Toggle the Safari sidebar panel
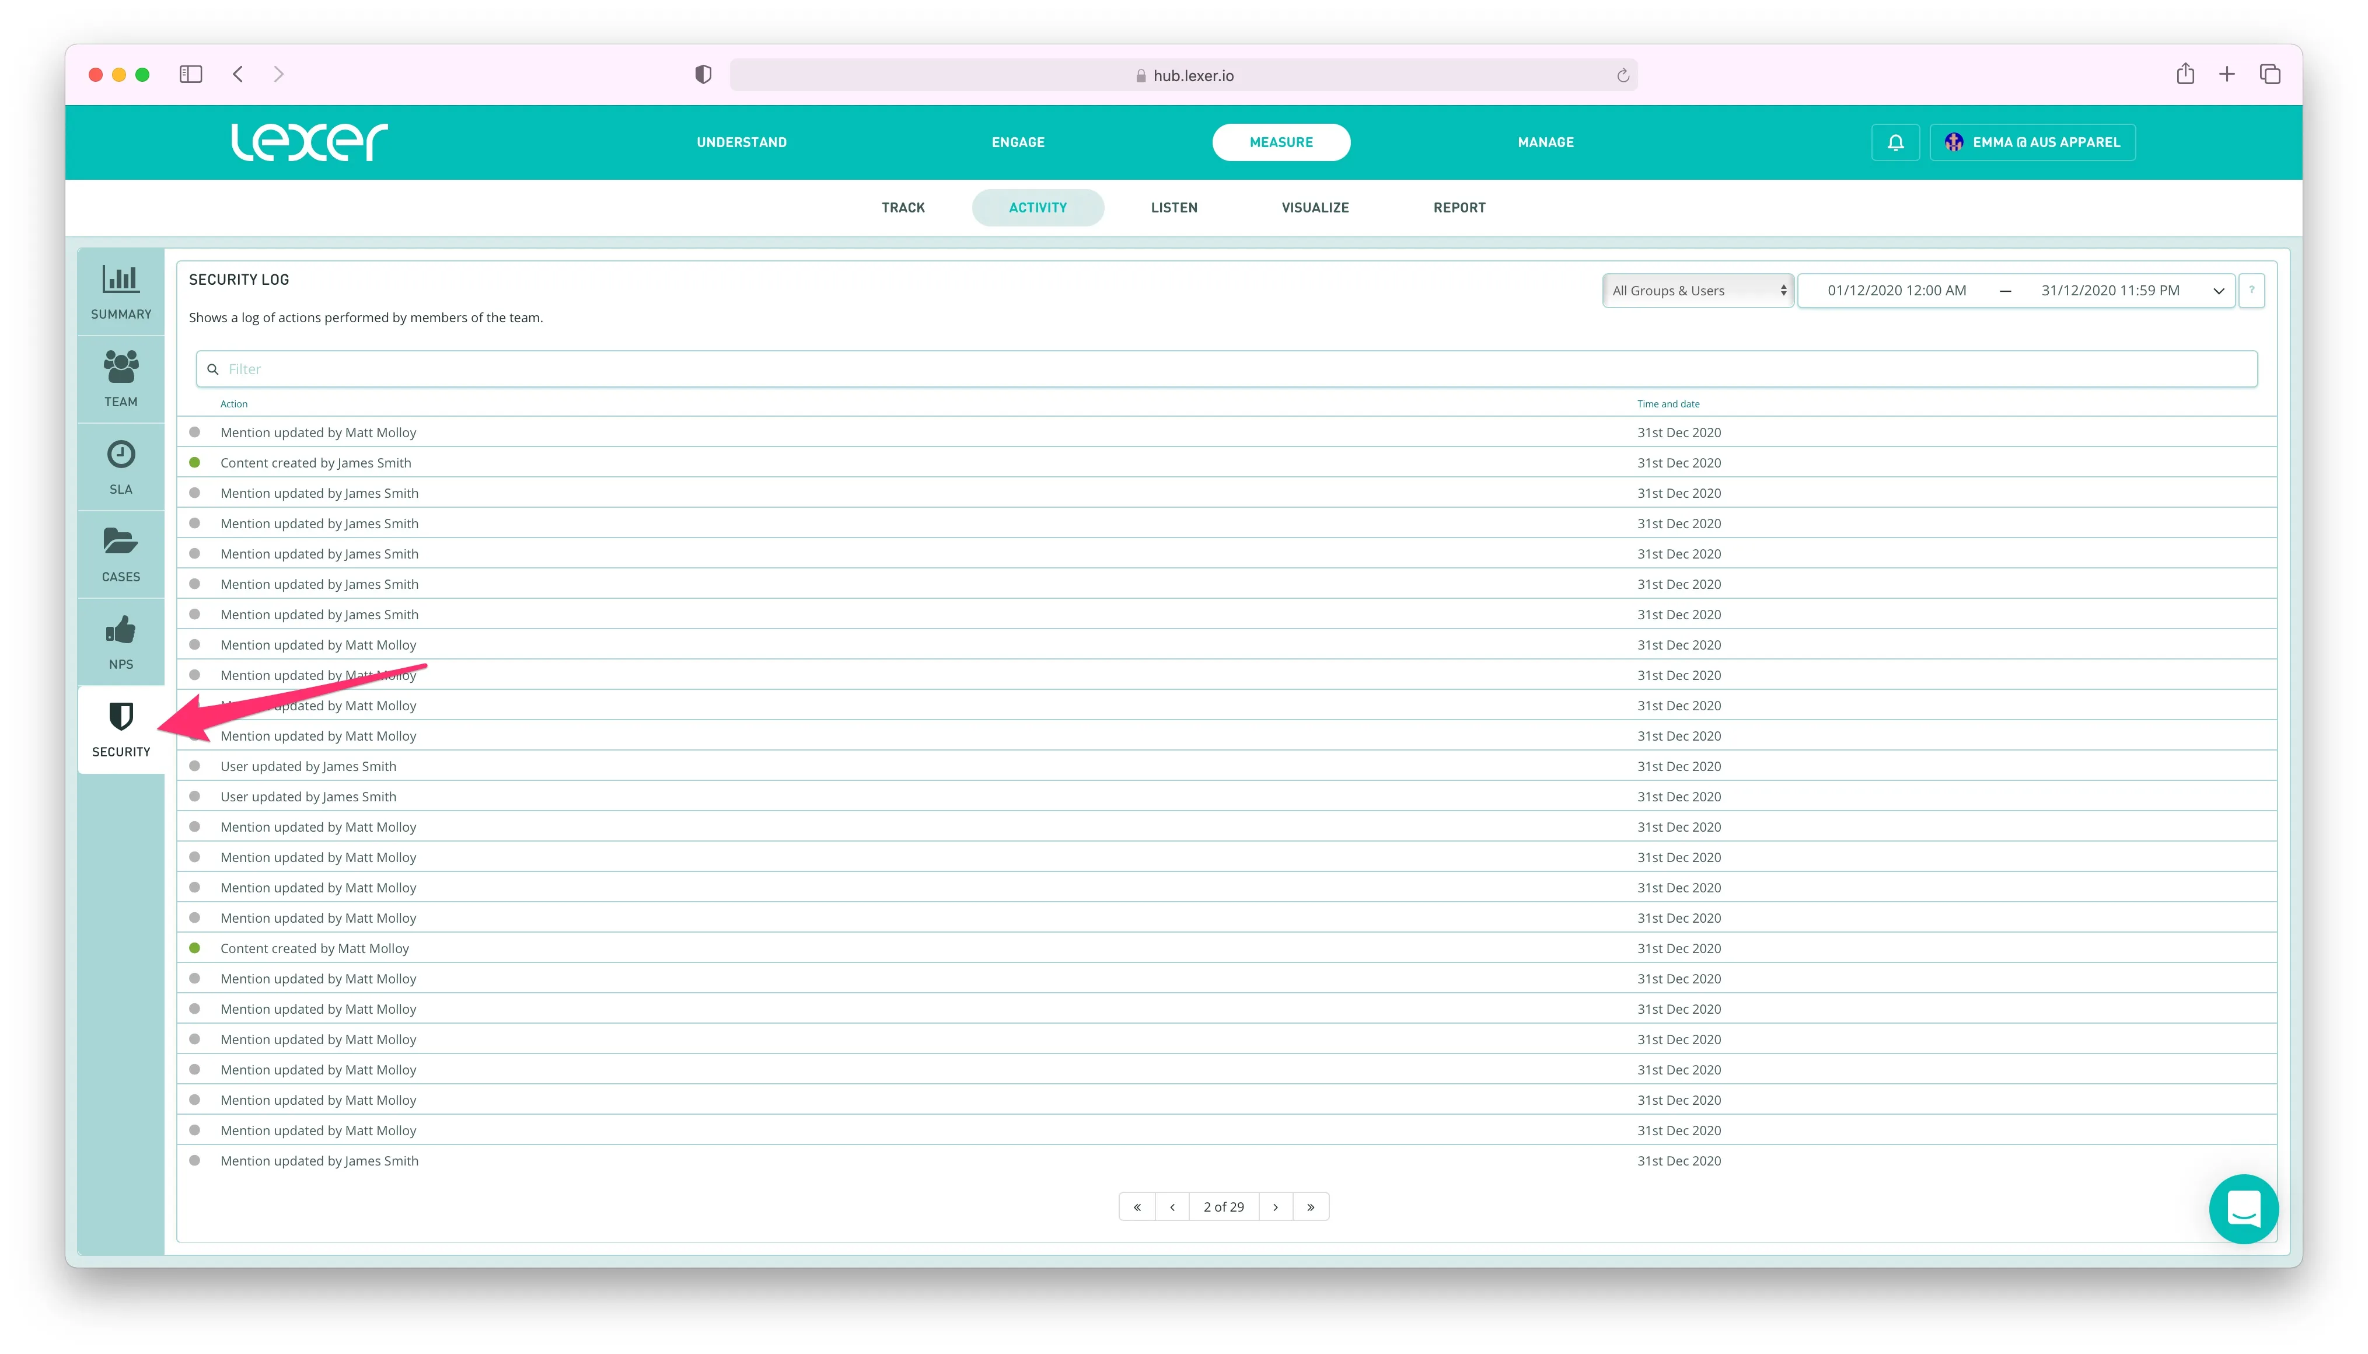 pos(191,74)
